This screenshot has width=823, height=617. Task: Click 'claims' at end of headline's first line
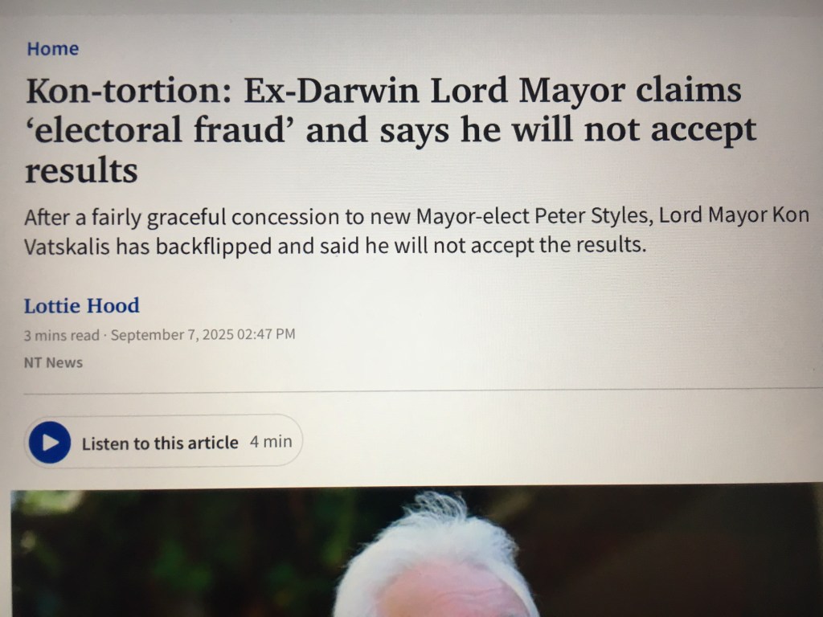tap(689, 89)
